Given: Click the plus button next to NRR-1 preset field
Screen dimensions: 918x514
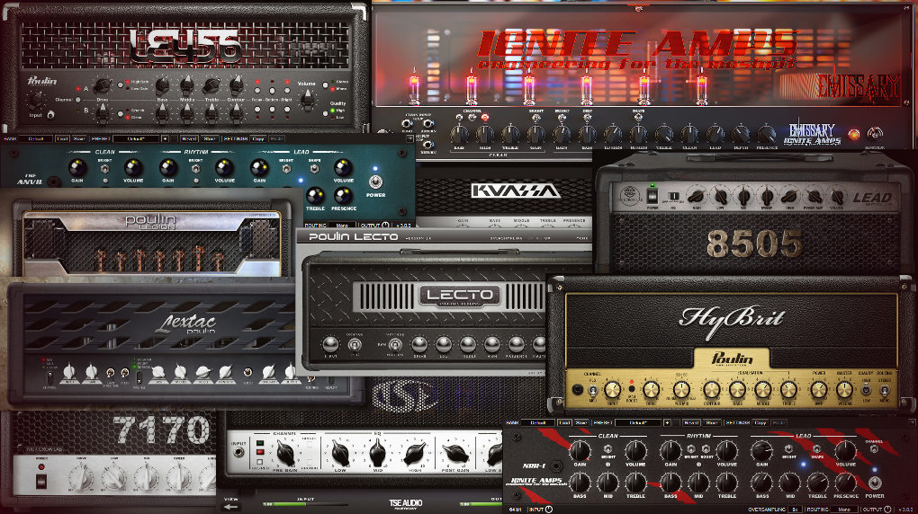Looking at the screenshot, I should click(x=668, y=422).
